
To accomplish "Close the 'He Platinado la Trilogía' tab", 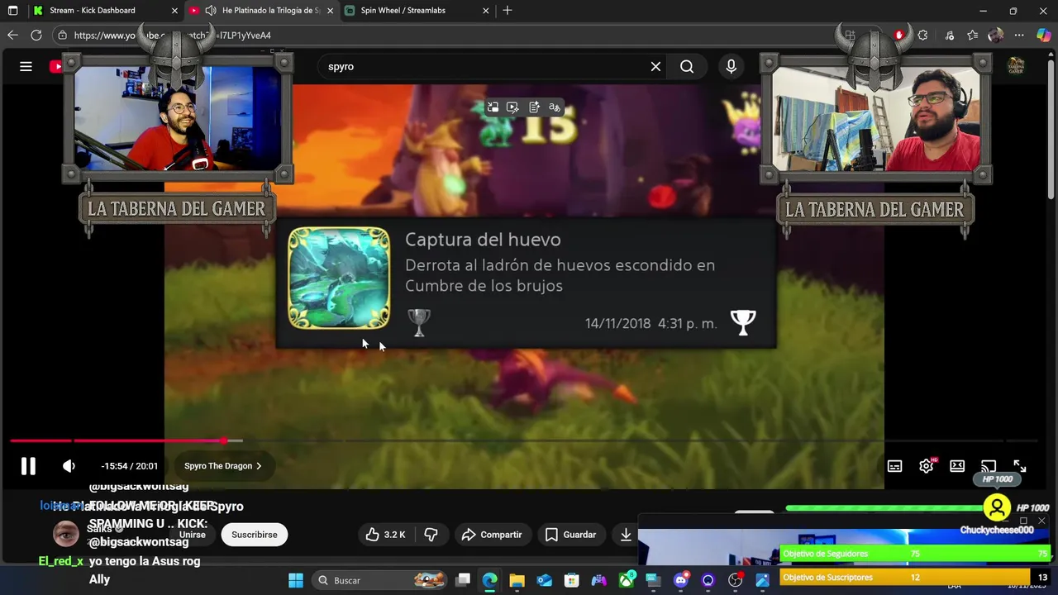I will click(x=331, y=11).
